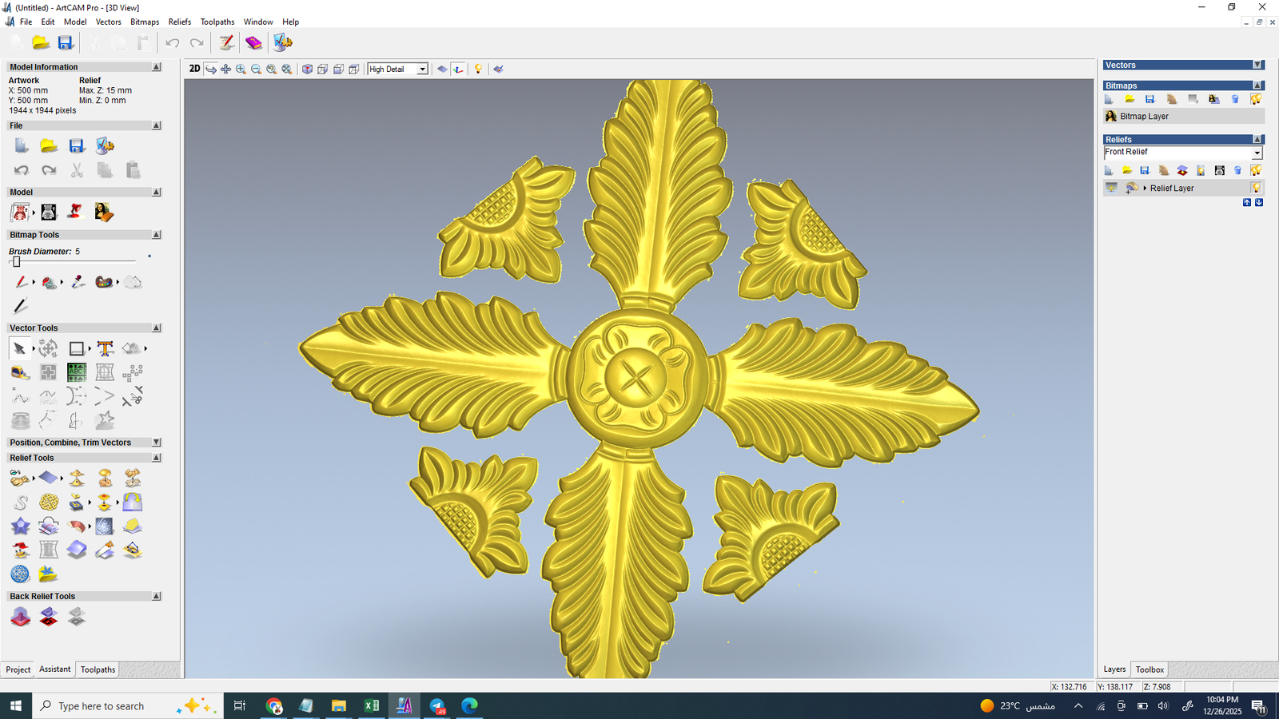Open the Reliefs menu
The image size is (1279, 719).
(x=179, y=22)
